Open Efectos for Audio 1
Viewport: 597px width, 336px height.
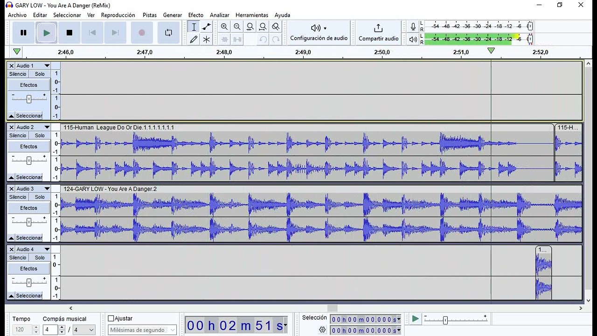pyautogui.click(x=28, y=85)
